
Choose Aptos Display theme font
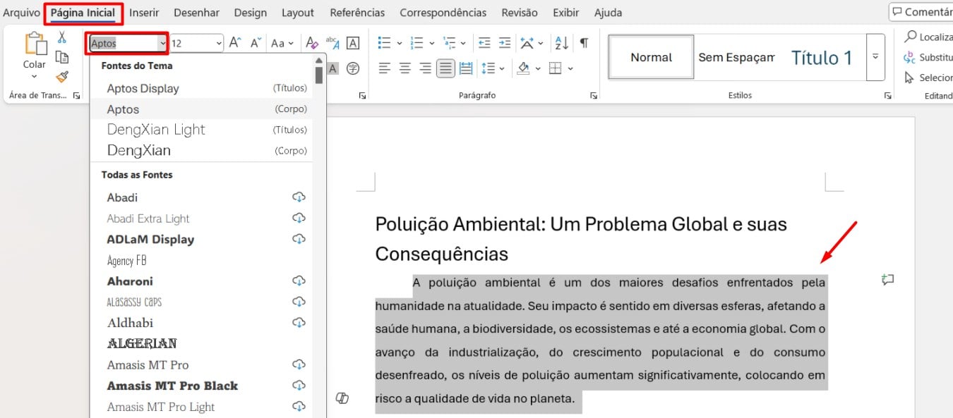[x=201, y=88]
